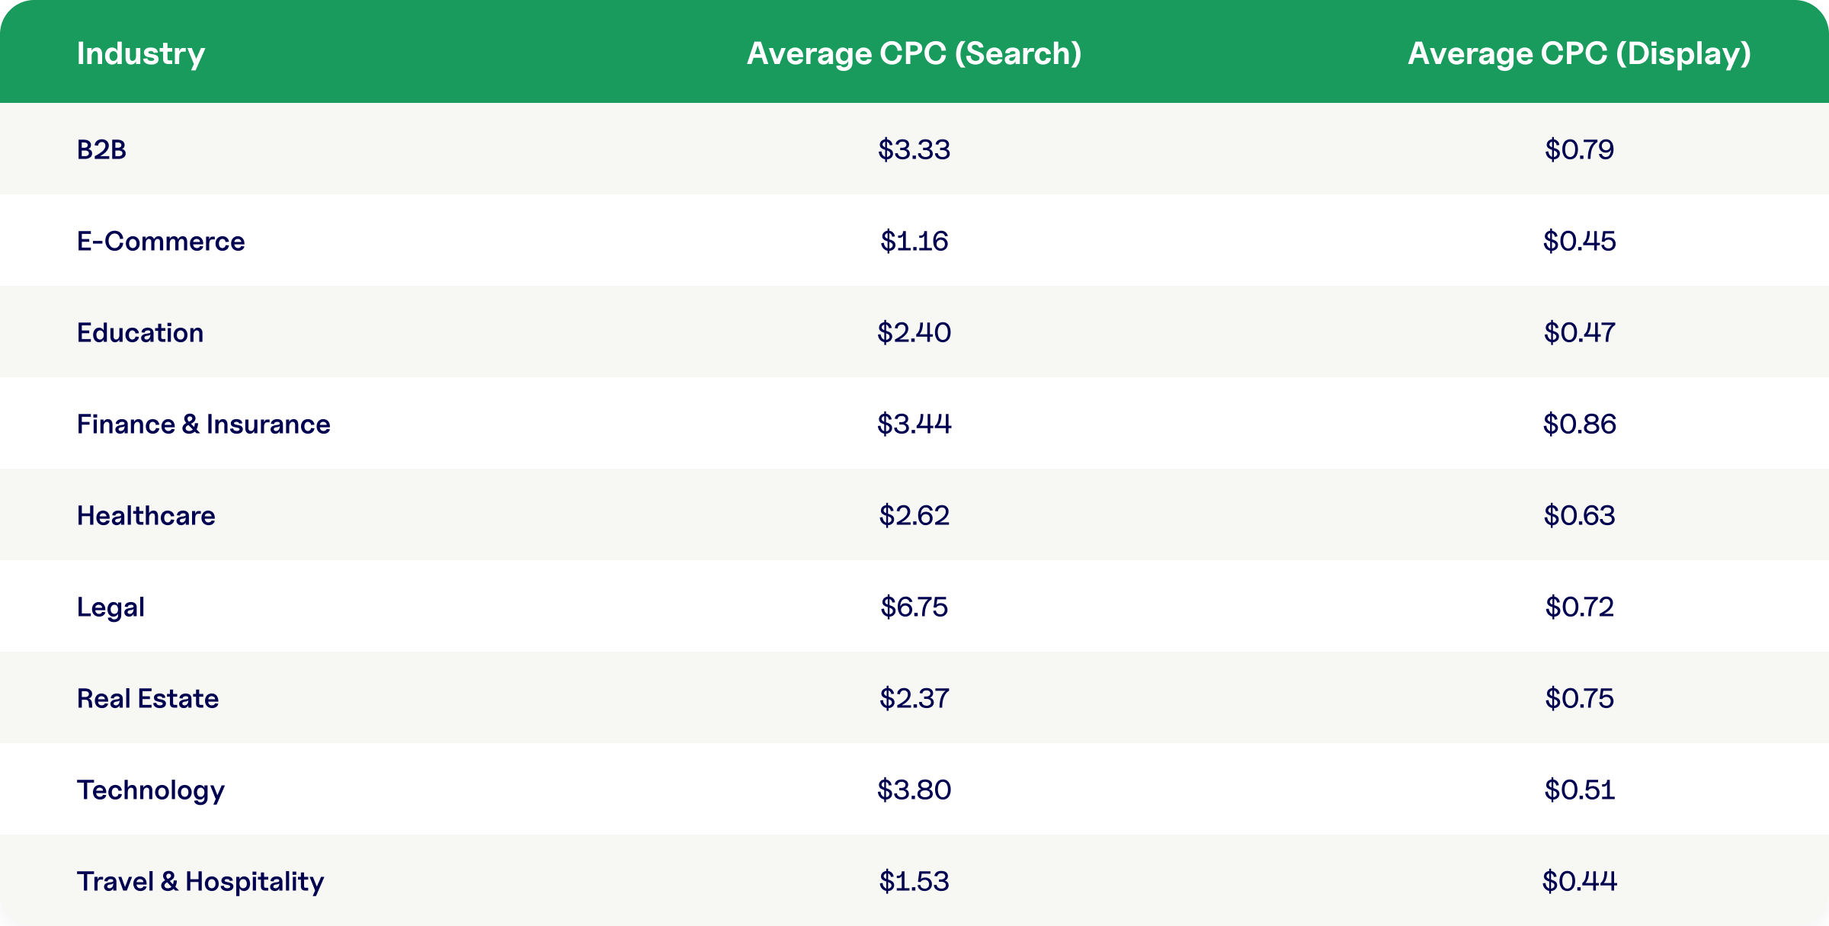Click the Healthcare row label

[x=146, y=515]
